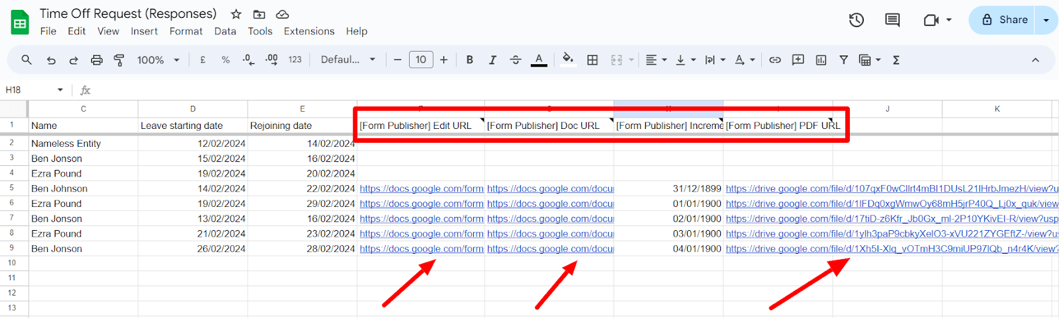This screenshot has height=318, width=1059.
Task: Redo the last action
Action: pyautogui.click(x=73, y=60)
